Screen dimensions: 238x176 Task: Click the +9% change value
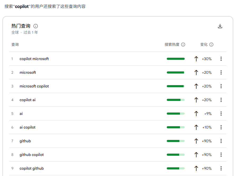coord(208,114)
